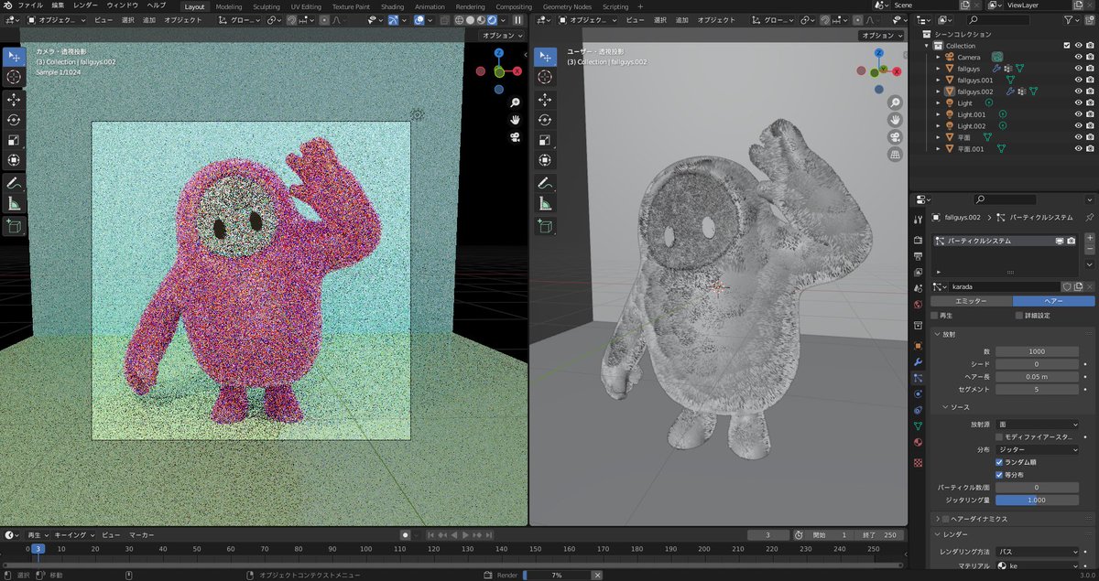Select ヘアー particle type button

point(1053,301)
